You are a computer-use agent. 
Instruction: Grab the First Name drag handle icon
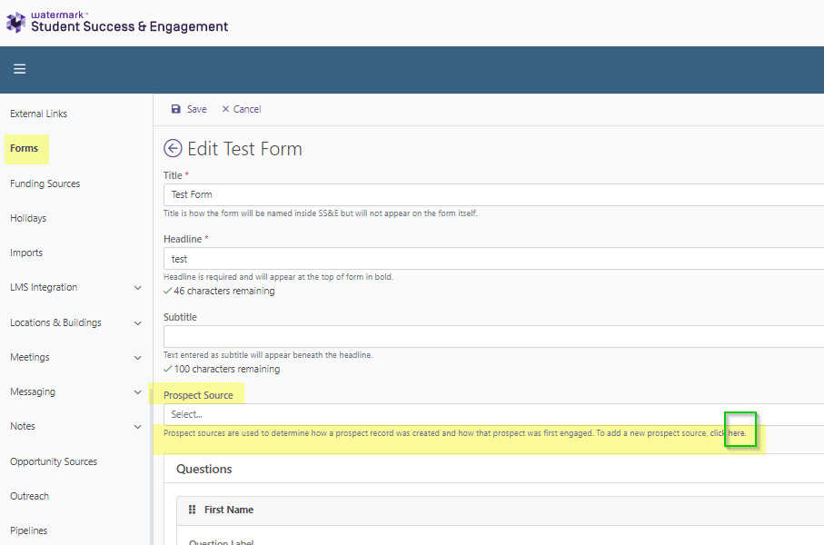(193, 510)
